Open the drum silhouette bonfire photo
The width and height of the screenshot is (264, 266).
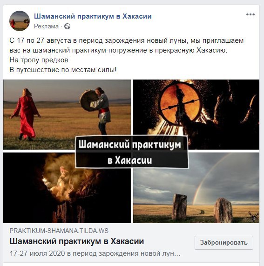[x=196, y=114]
